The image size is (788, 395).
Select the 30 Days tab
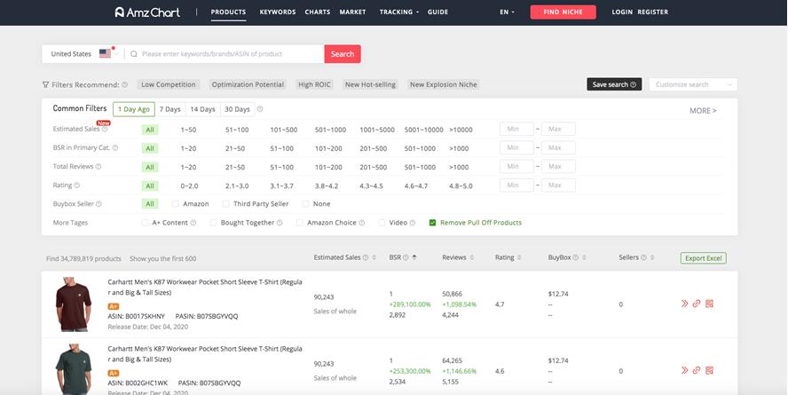click(x=237, y=109)
